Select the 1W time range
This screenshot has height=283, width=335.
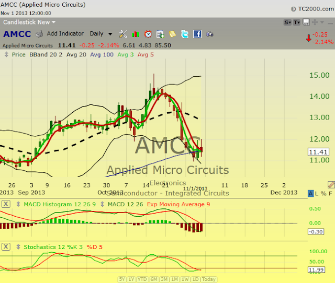(185, 279)
